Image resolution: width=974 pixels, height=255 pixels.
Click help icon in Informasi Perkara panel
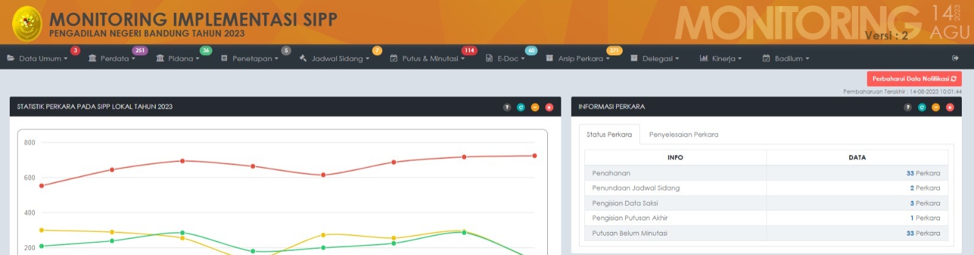pyautogui.click(x=907, y=107)
